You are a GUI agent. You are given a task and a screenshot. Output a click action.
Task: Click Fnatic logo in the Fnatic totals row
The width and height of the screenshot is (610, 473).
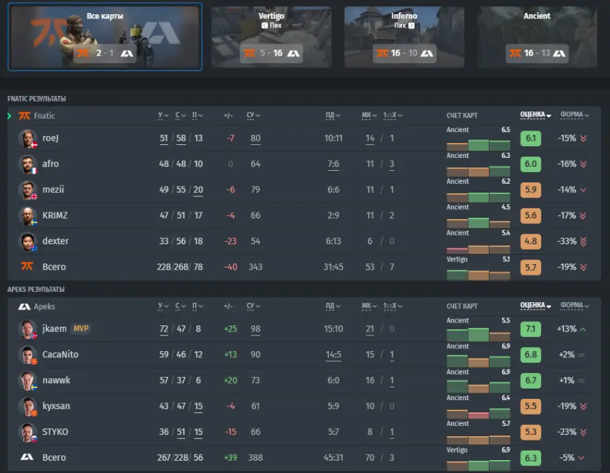tap(27, 266)
